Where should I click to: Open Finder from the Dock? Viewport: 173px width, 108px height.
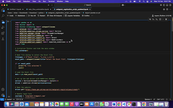pos(7,104)
